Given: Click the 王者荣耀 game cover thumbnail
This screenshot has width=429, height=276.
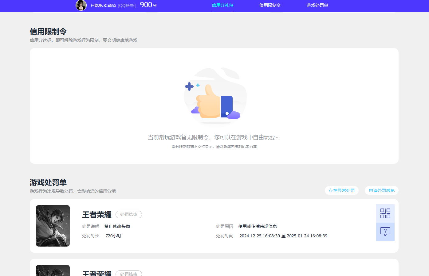Looking at the screenshot, I should pos(53,226).
